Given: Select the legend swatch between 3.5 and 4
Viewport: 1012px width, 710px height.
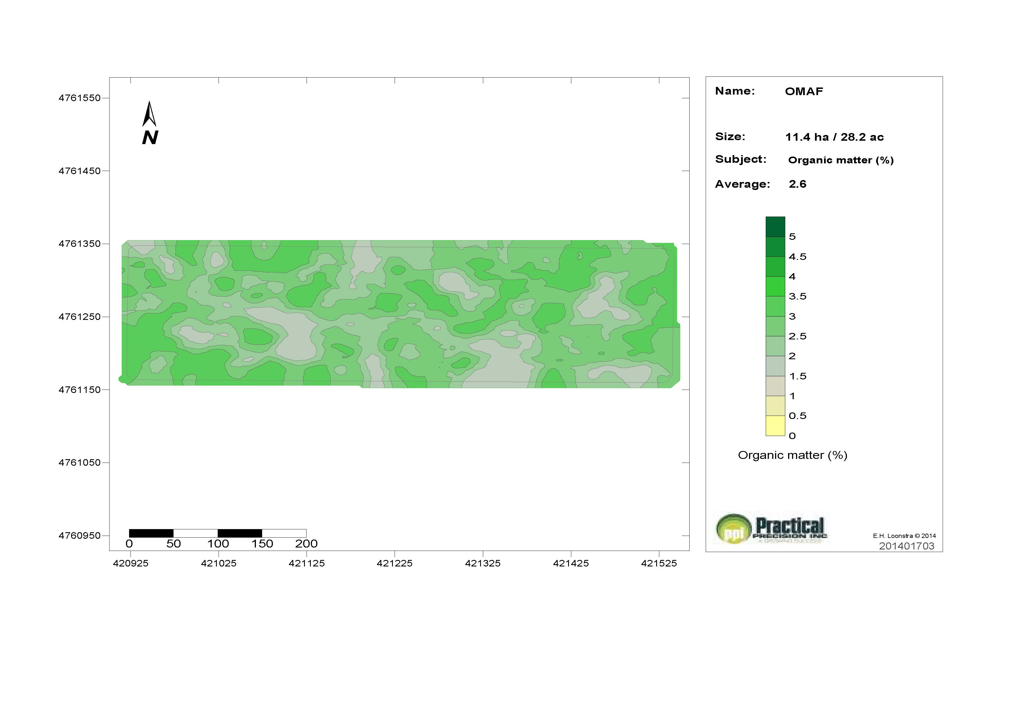Looking at the screenshot, I should [x=775, y=286].
